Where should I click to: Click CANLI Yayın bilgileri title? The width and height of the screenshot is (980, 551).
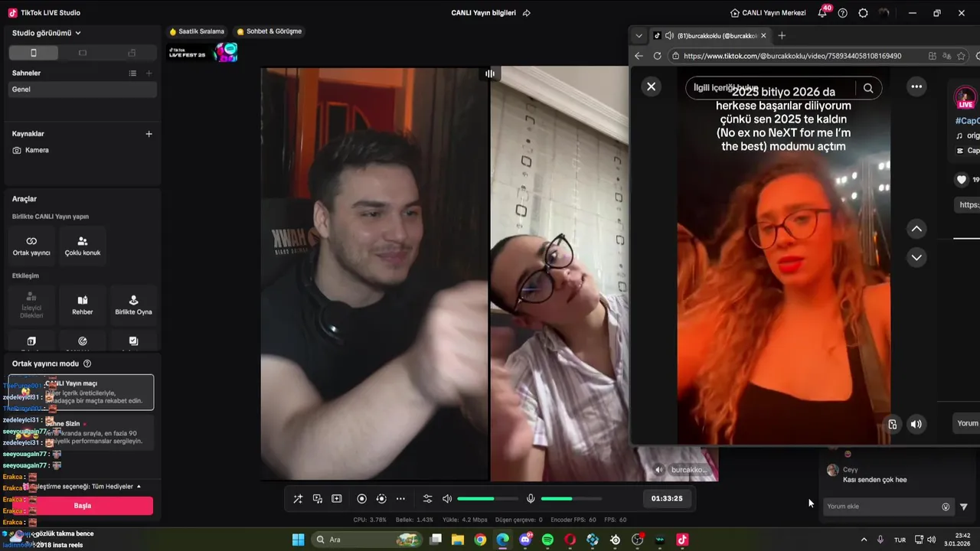tap(484, 13)
